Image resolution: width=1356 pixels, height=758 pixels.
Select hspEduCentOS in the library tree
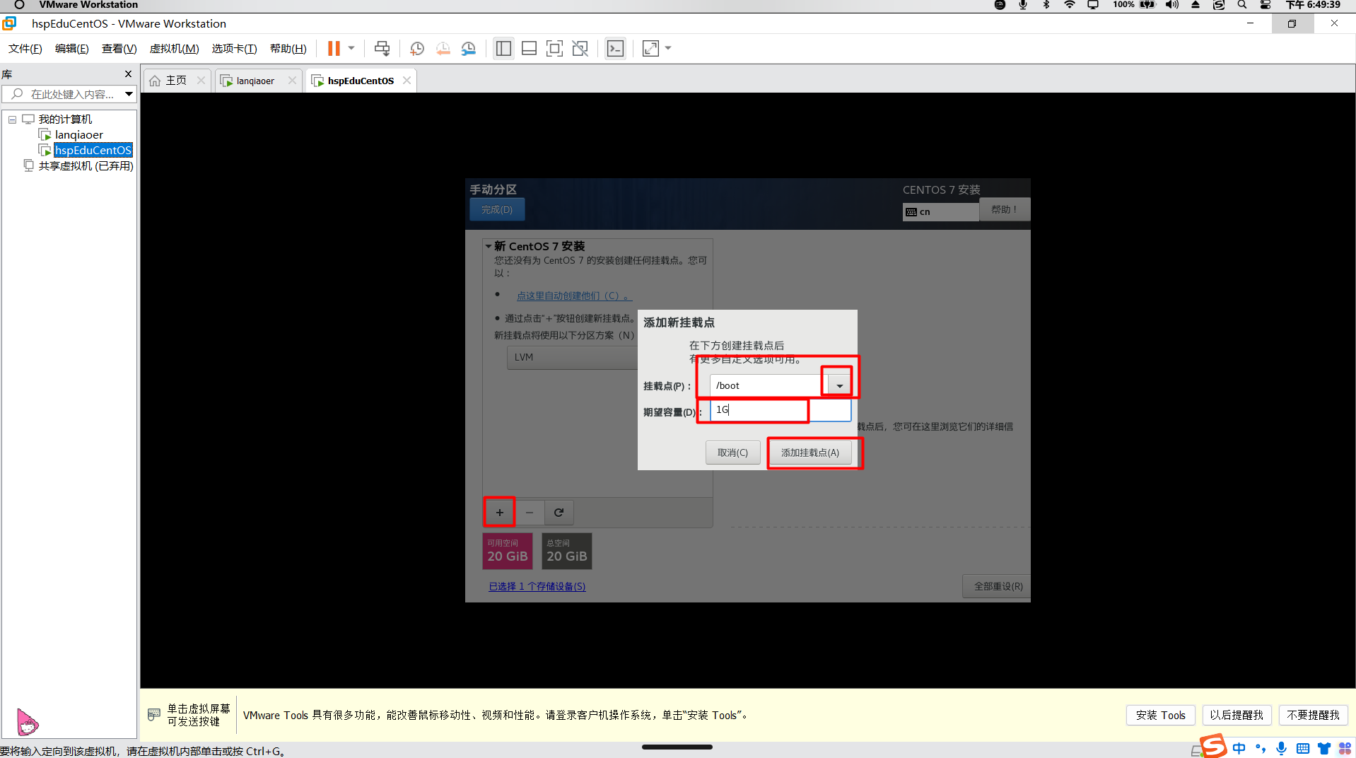pos(93,150)
